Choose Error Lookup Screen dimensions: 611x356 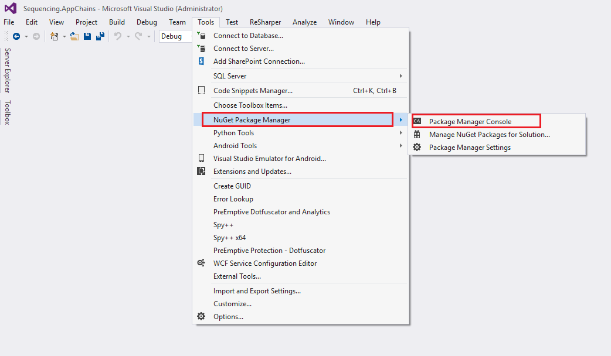pos(301,199)
